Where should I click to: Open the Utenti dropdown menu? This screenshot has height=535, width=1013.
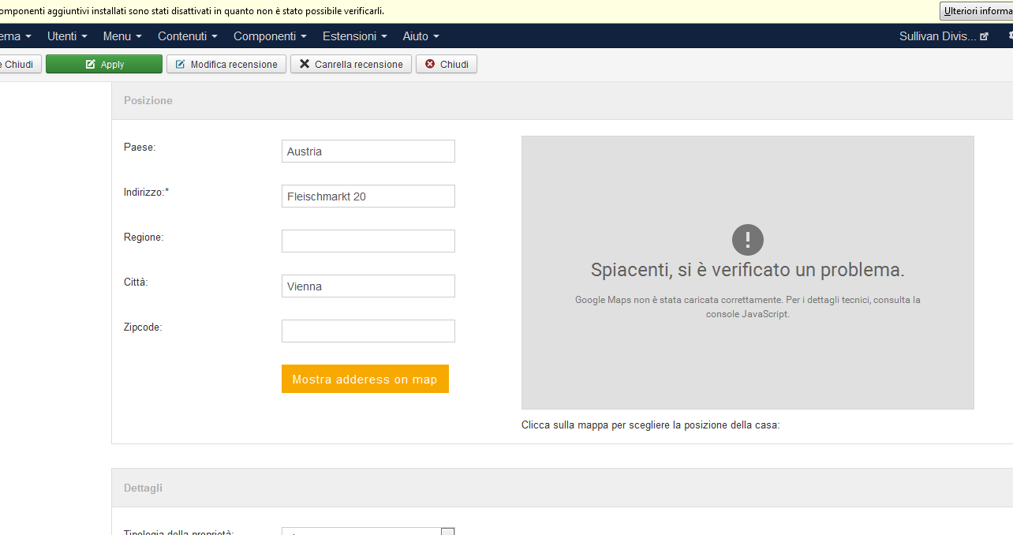(x=67, y=36)
